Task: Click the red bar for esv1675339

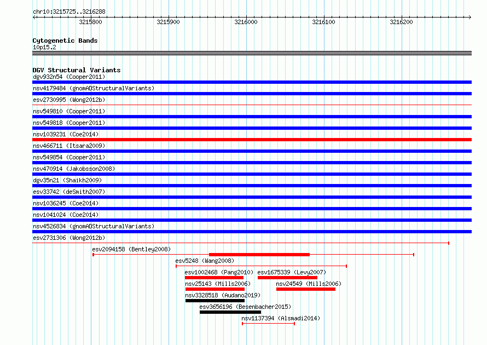Action: (x=287, y=278)
